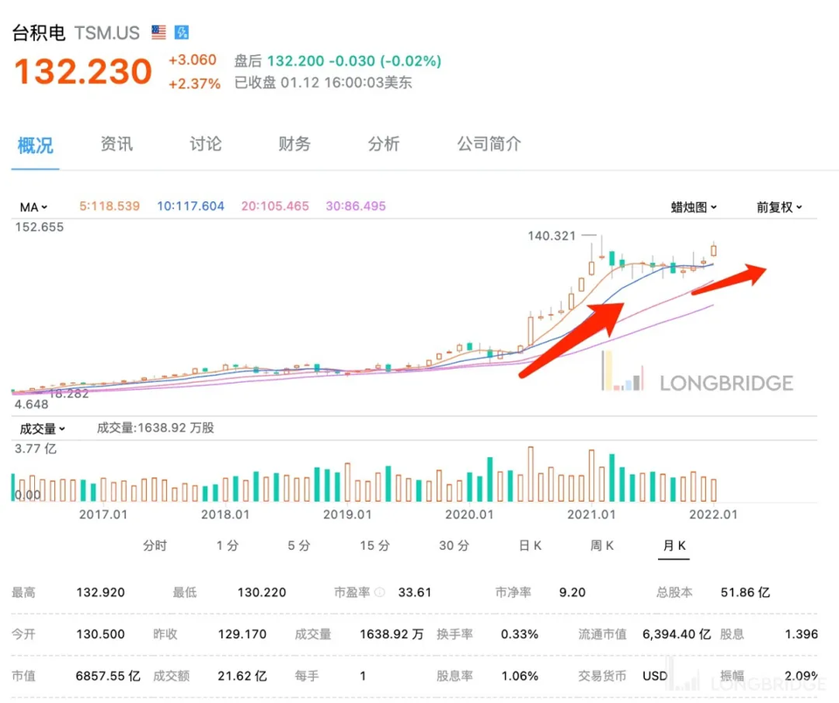
Task: Click the ticker symbol TSM.US
Action: coord(107,32)
